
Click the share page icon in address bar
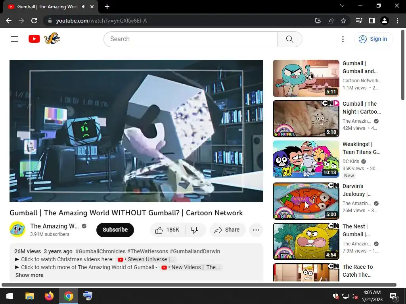[x=331, y=21]
